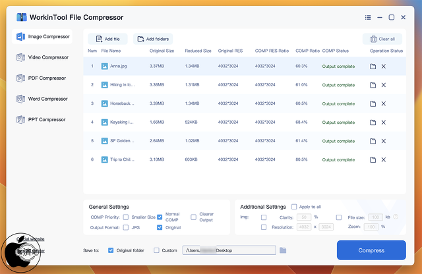Remove Trip to Chil file with X icon
Screen dimensions: 422x274
384,160
